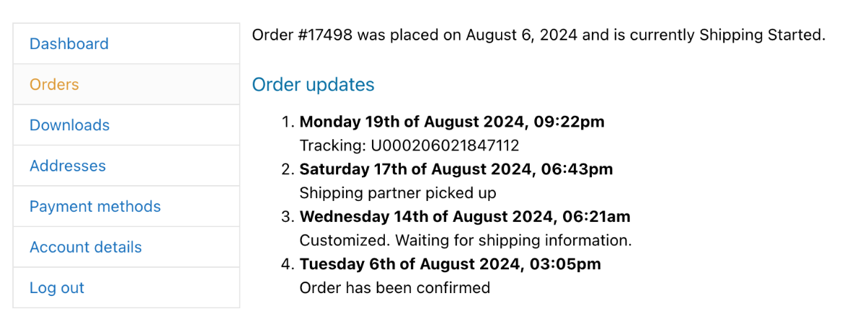Image resolution: width=865 pixels, height=314 pixels.
Task: Open Account details page
Action: click(x=86, y=247)
